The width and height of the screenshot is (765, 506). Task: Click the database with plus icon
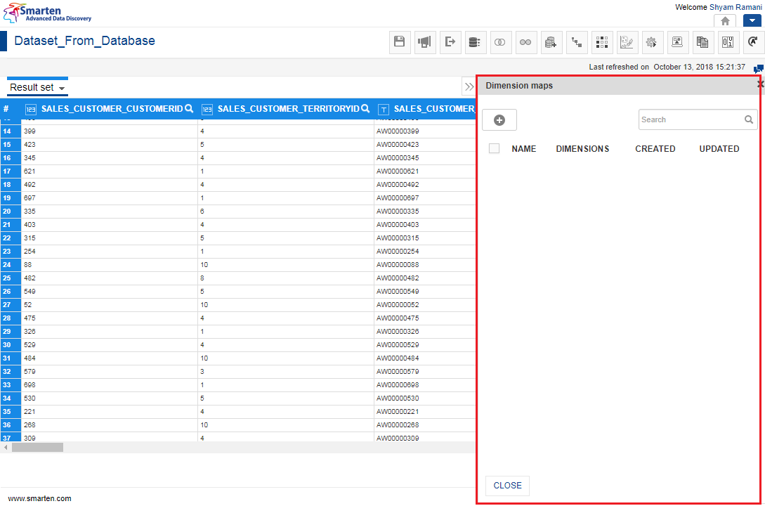[551, 42]
